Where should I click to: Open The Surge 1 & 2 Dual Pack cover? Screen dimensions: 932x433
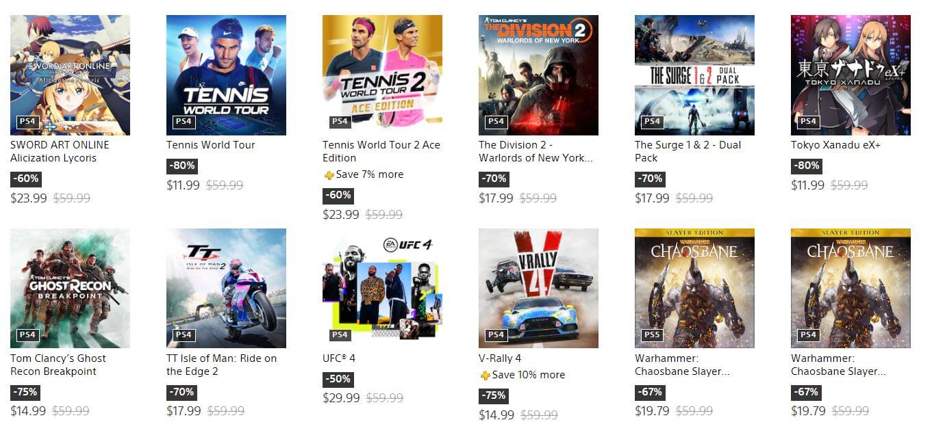(x=694, y=75)
